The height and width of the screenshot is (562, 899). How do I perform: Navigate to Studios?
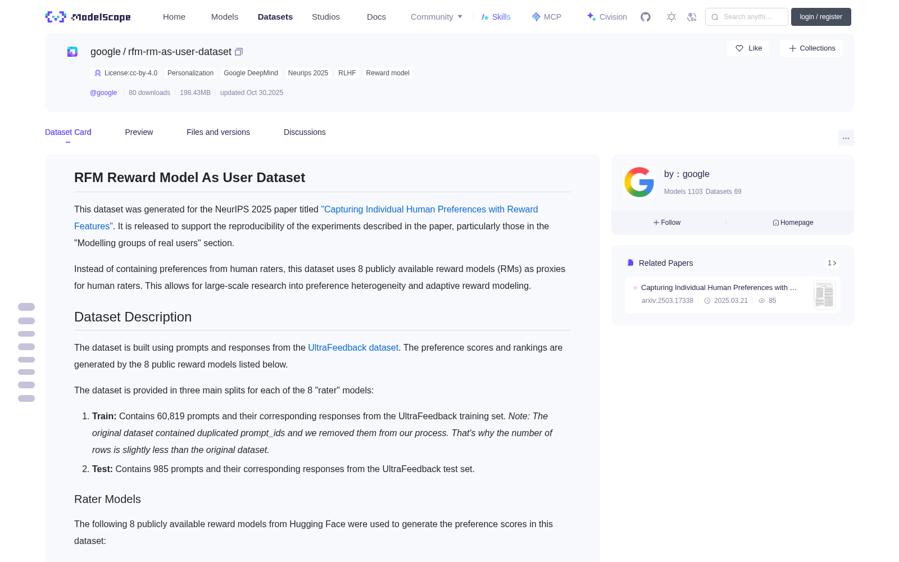pyautogui.click(x=326, y=17)
